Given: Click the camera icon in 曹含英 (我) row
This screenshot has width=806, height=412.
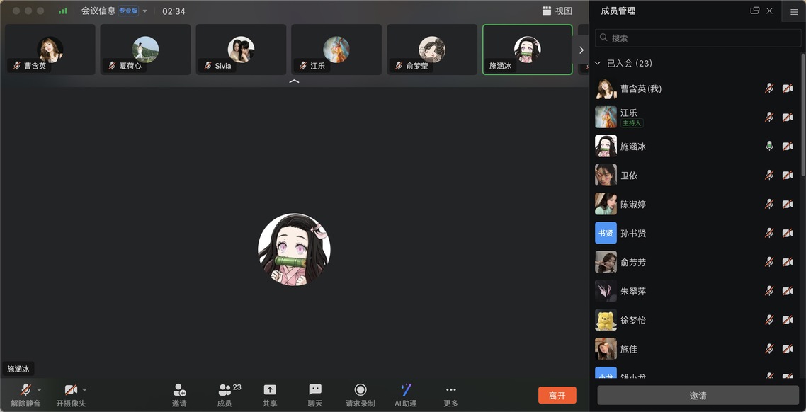Looking at the screenshot, I should [788, 88].
